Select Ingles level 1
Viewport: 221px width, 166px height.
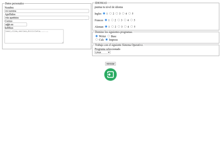(x=104, y=14)
